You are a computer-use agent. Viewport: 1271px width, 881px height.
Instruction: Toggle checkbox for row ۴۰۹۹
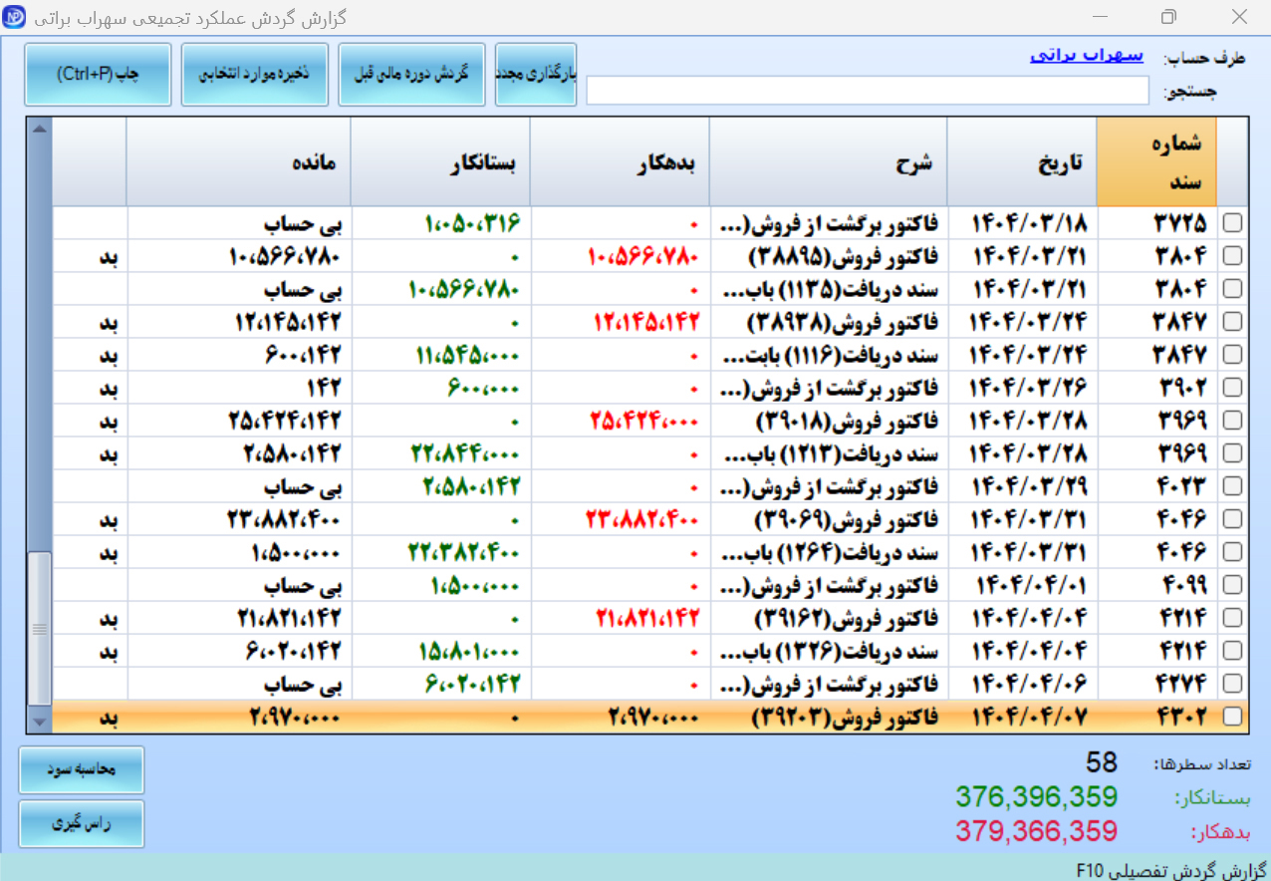[x=1233, y=585]
